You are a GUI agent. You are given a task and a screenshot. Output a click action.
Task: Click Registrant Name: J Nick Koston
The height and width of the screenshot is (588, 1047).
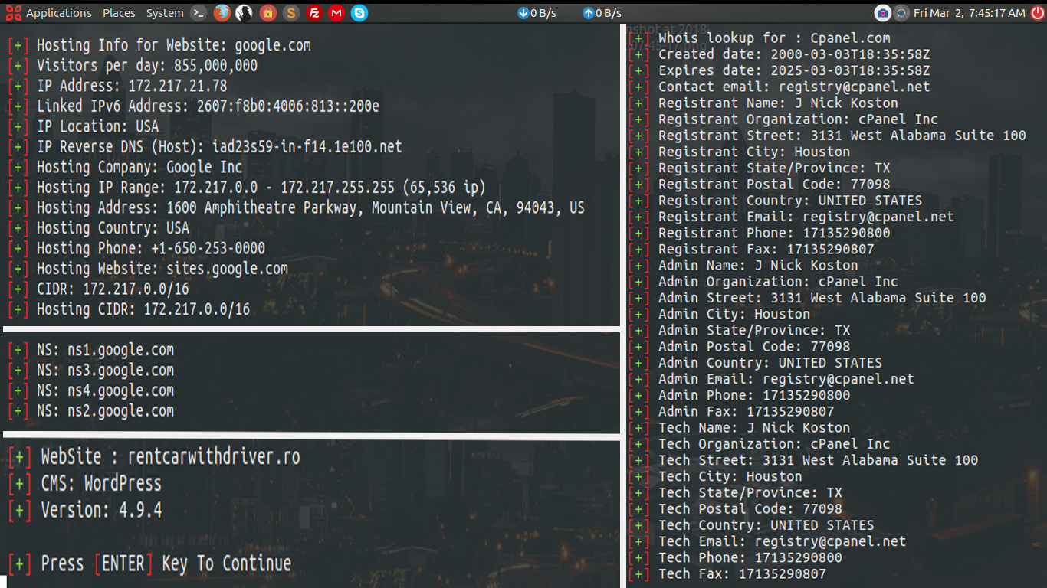(x=763, y=103)
